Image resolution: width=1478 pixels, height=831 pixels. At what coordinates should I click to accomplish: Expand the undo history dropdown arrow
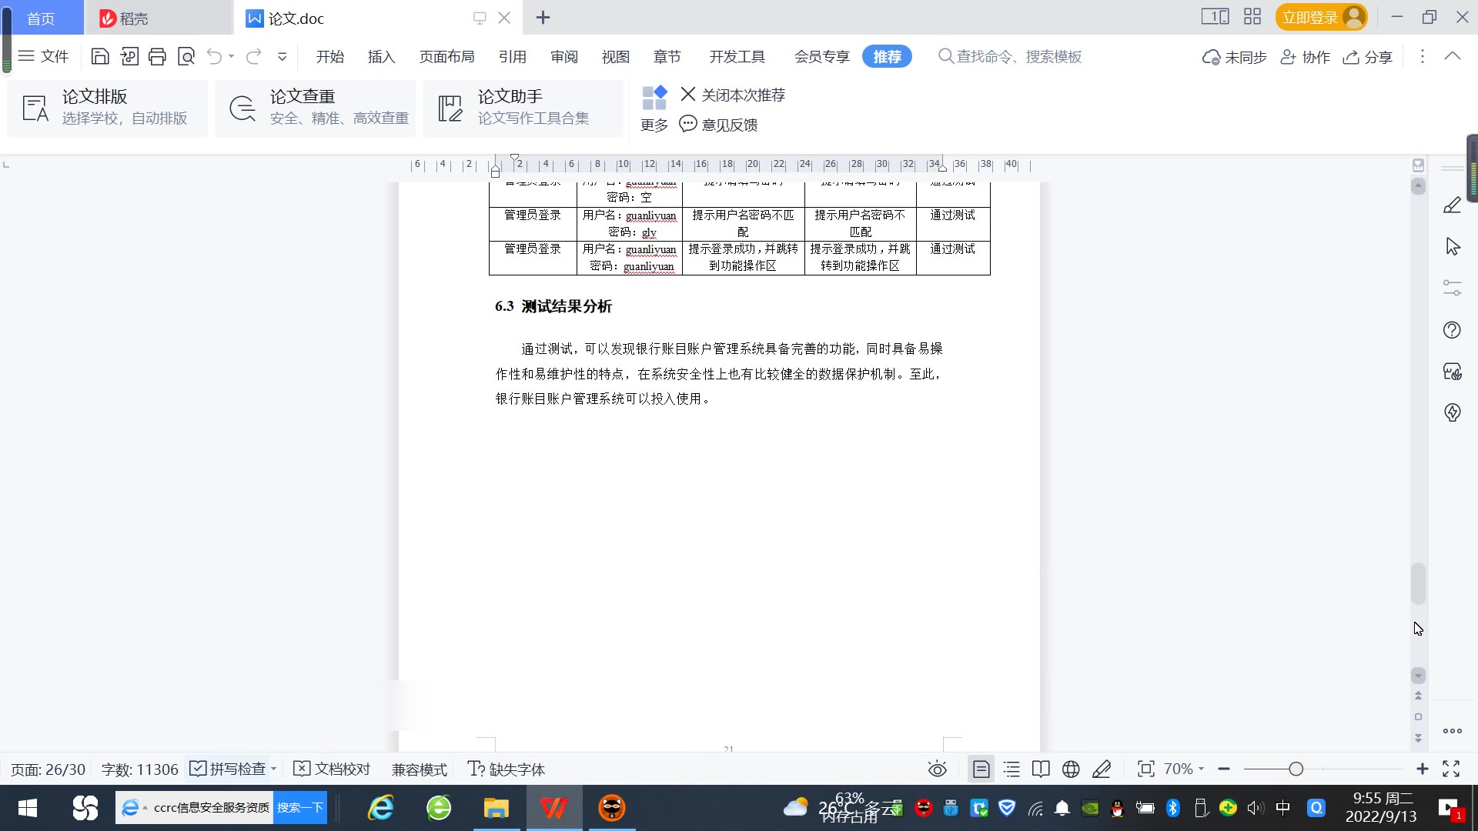[231, 56]
